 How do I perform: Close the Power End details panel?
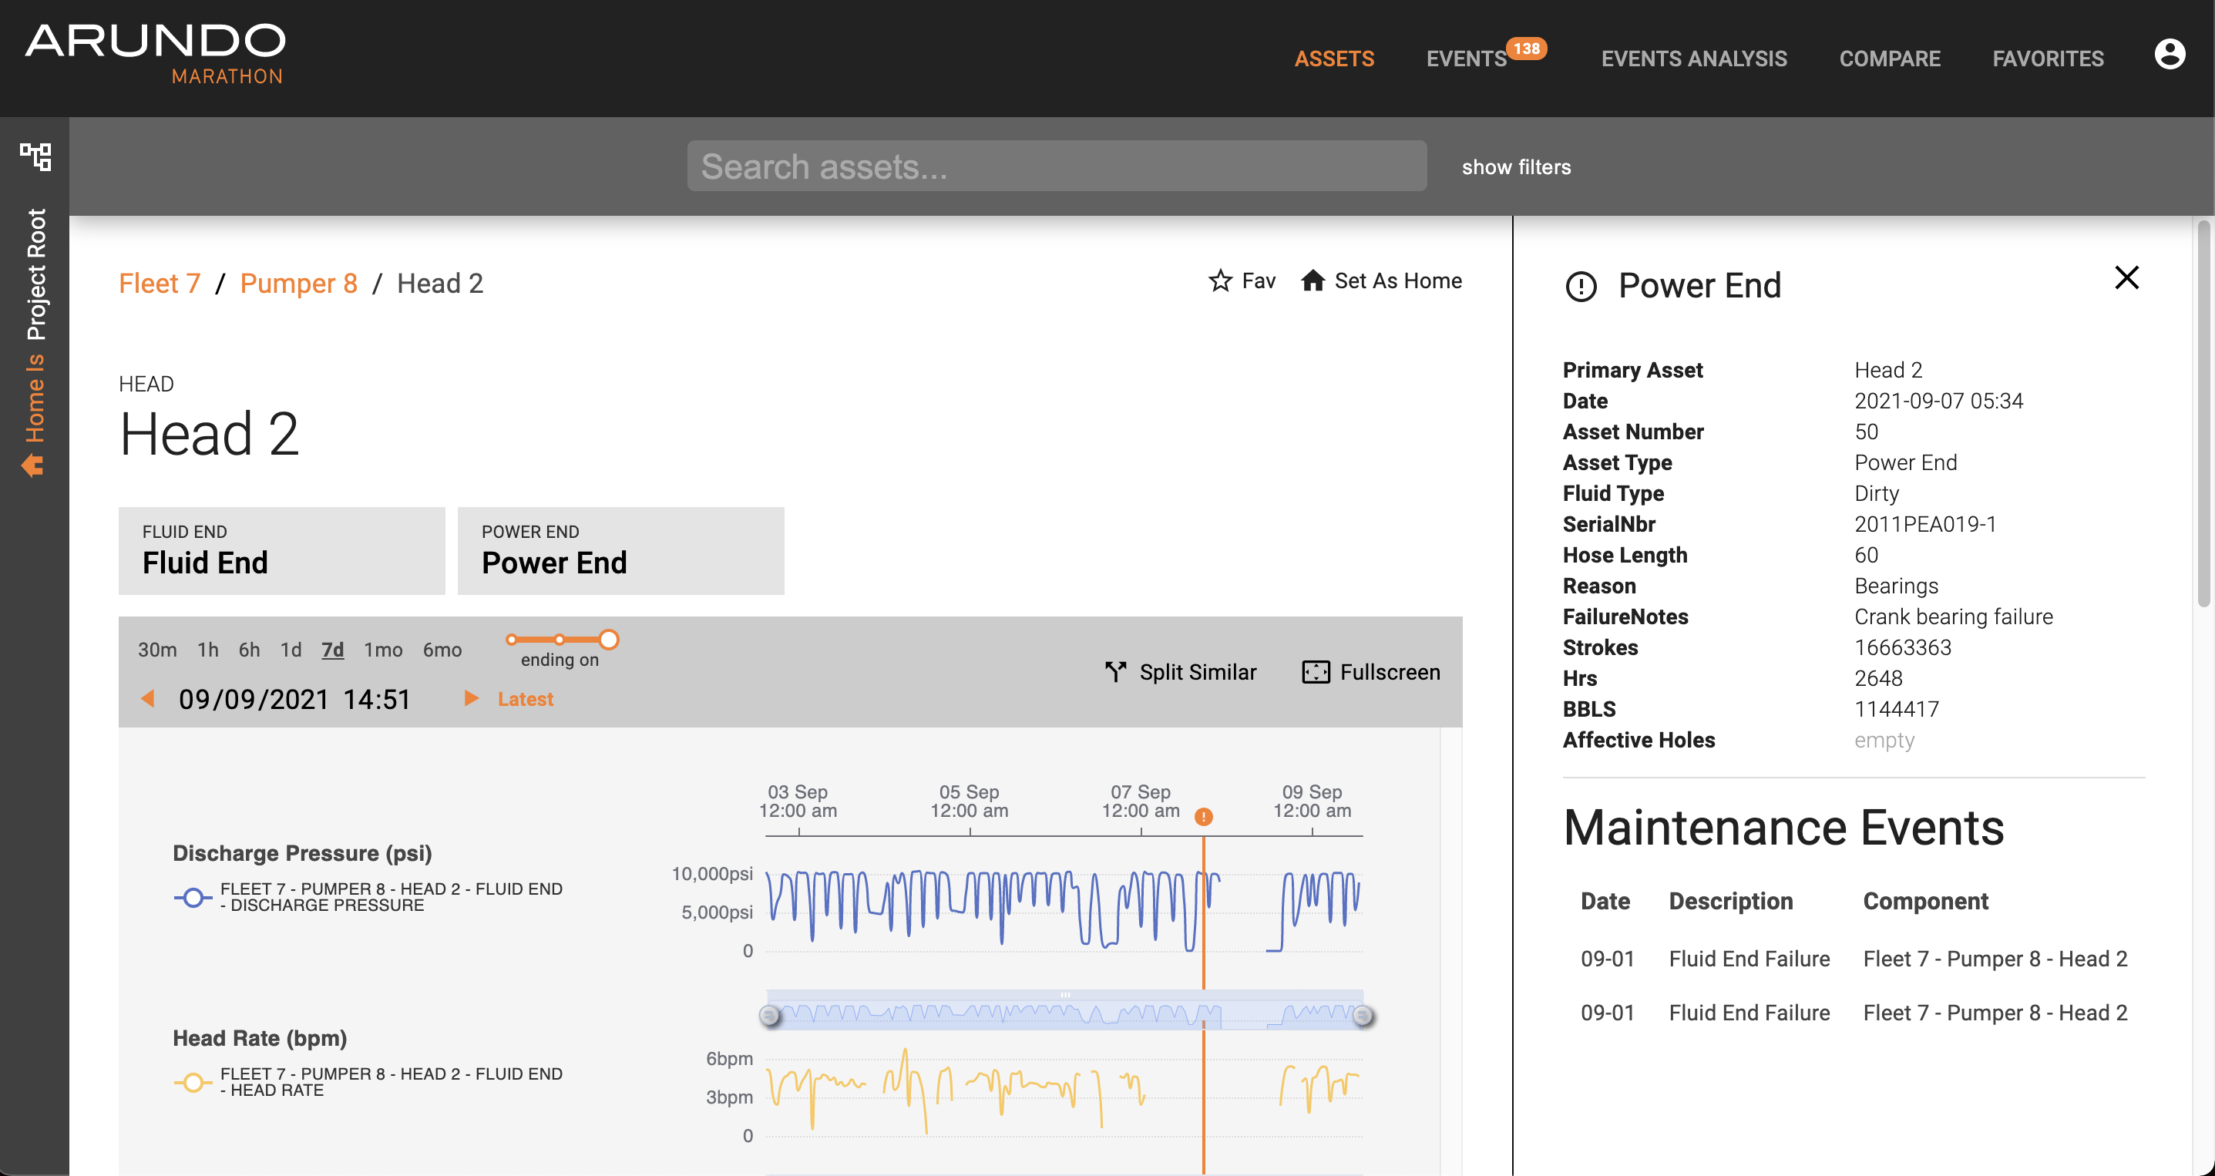tap(2126, 277)
